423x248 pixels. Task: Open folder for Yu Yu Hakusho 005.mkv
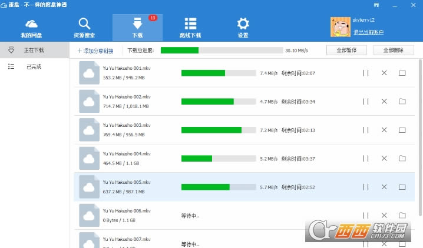click(x=402, y=187)
